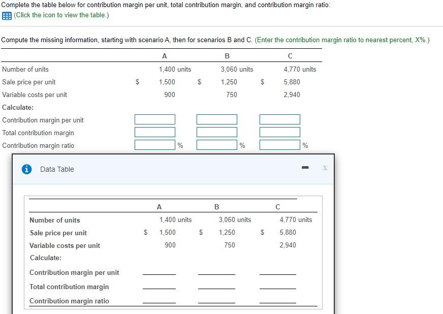Image resolution: width=443 pixels, height=314 pixels.
Task: Click contribution margin ratio field for scenario A
Action: (x=154, y=145)
